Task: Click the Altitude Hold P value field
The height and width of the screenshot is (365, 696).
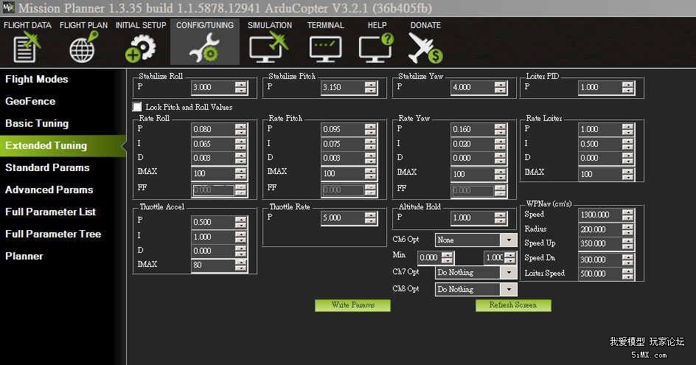Action: [473, 218]
